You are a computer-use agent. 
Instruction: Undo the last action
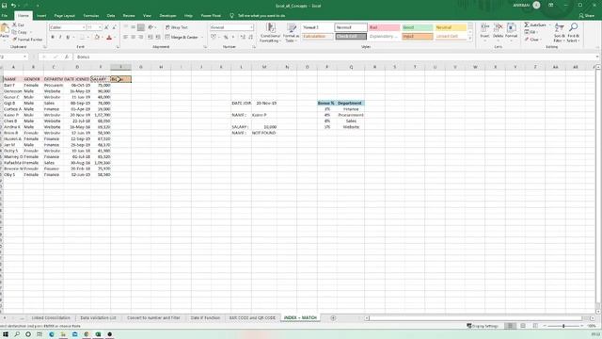[x=13, y=6]
